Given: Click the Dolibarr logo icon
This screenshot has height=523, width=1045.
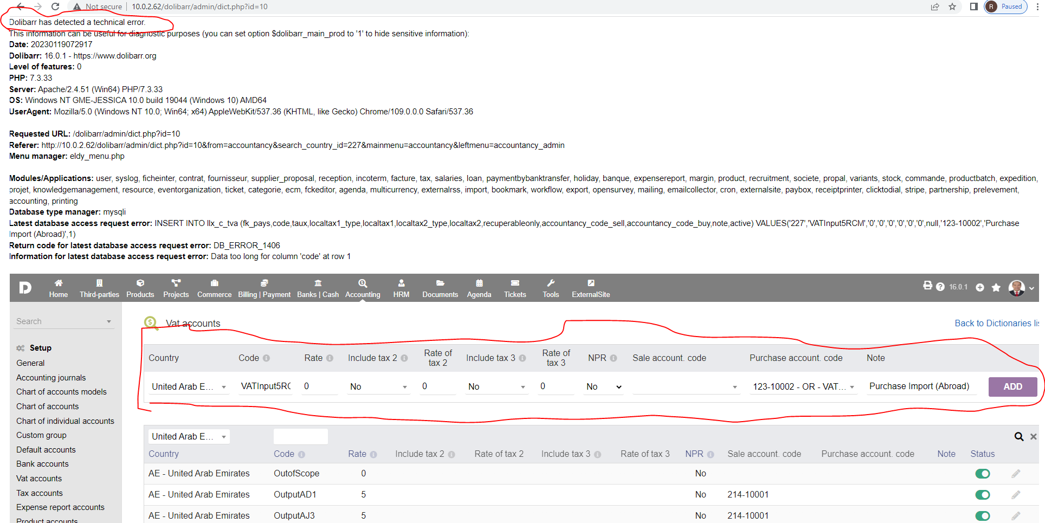Looking at the screenshot, I should pyautogui.click(x=25, y=287).
